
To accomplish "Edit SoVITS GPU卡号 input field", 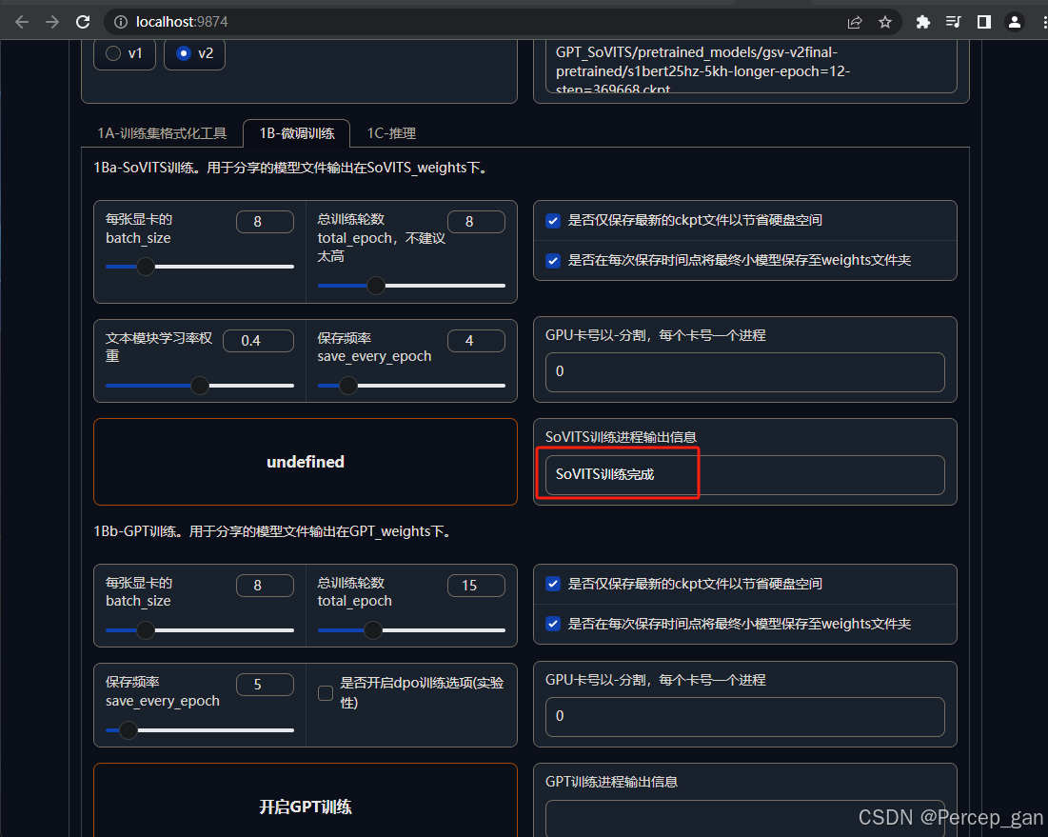I will (744, 371).
